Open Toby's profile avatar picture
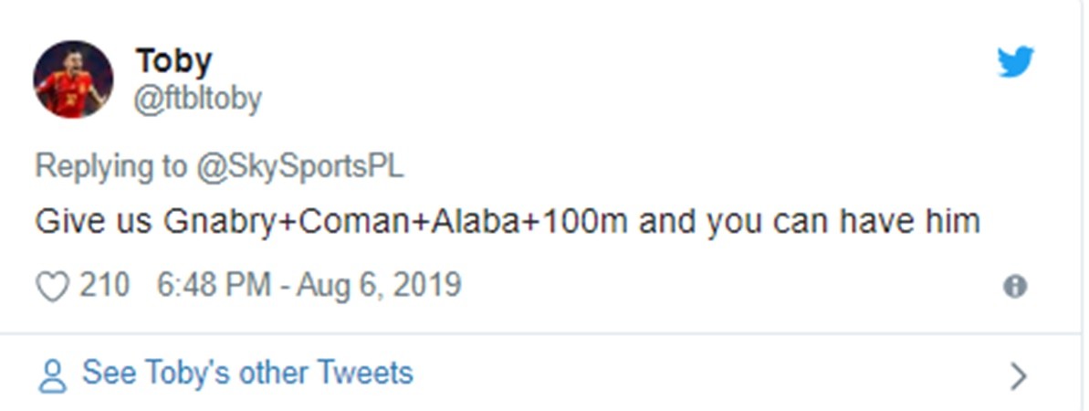This screenshot has width=1089, height=411. (x=73, y=79)
